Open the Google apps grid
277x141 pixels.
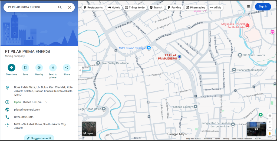click(248, 7)
